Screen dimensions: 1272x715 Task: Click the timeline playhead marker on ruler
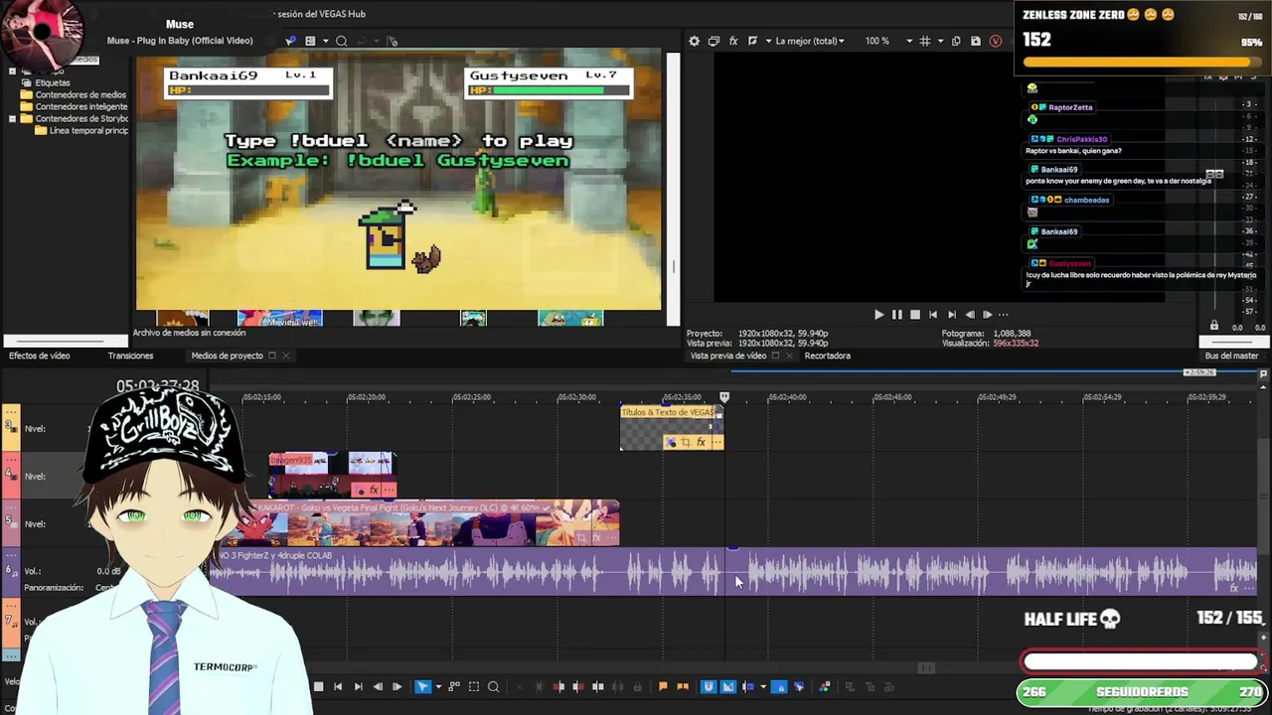point(724,397)
